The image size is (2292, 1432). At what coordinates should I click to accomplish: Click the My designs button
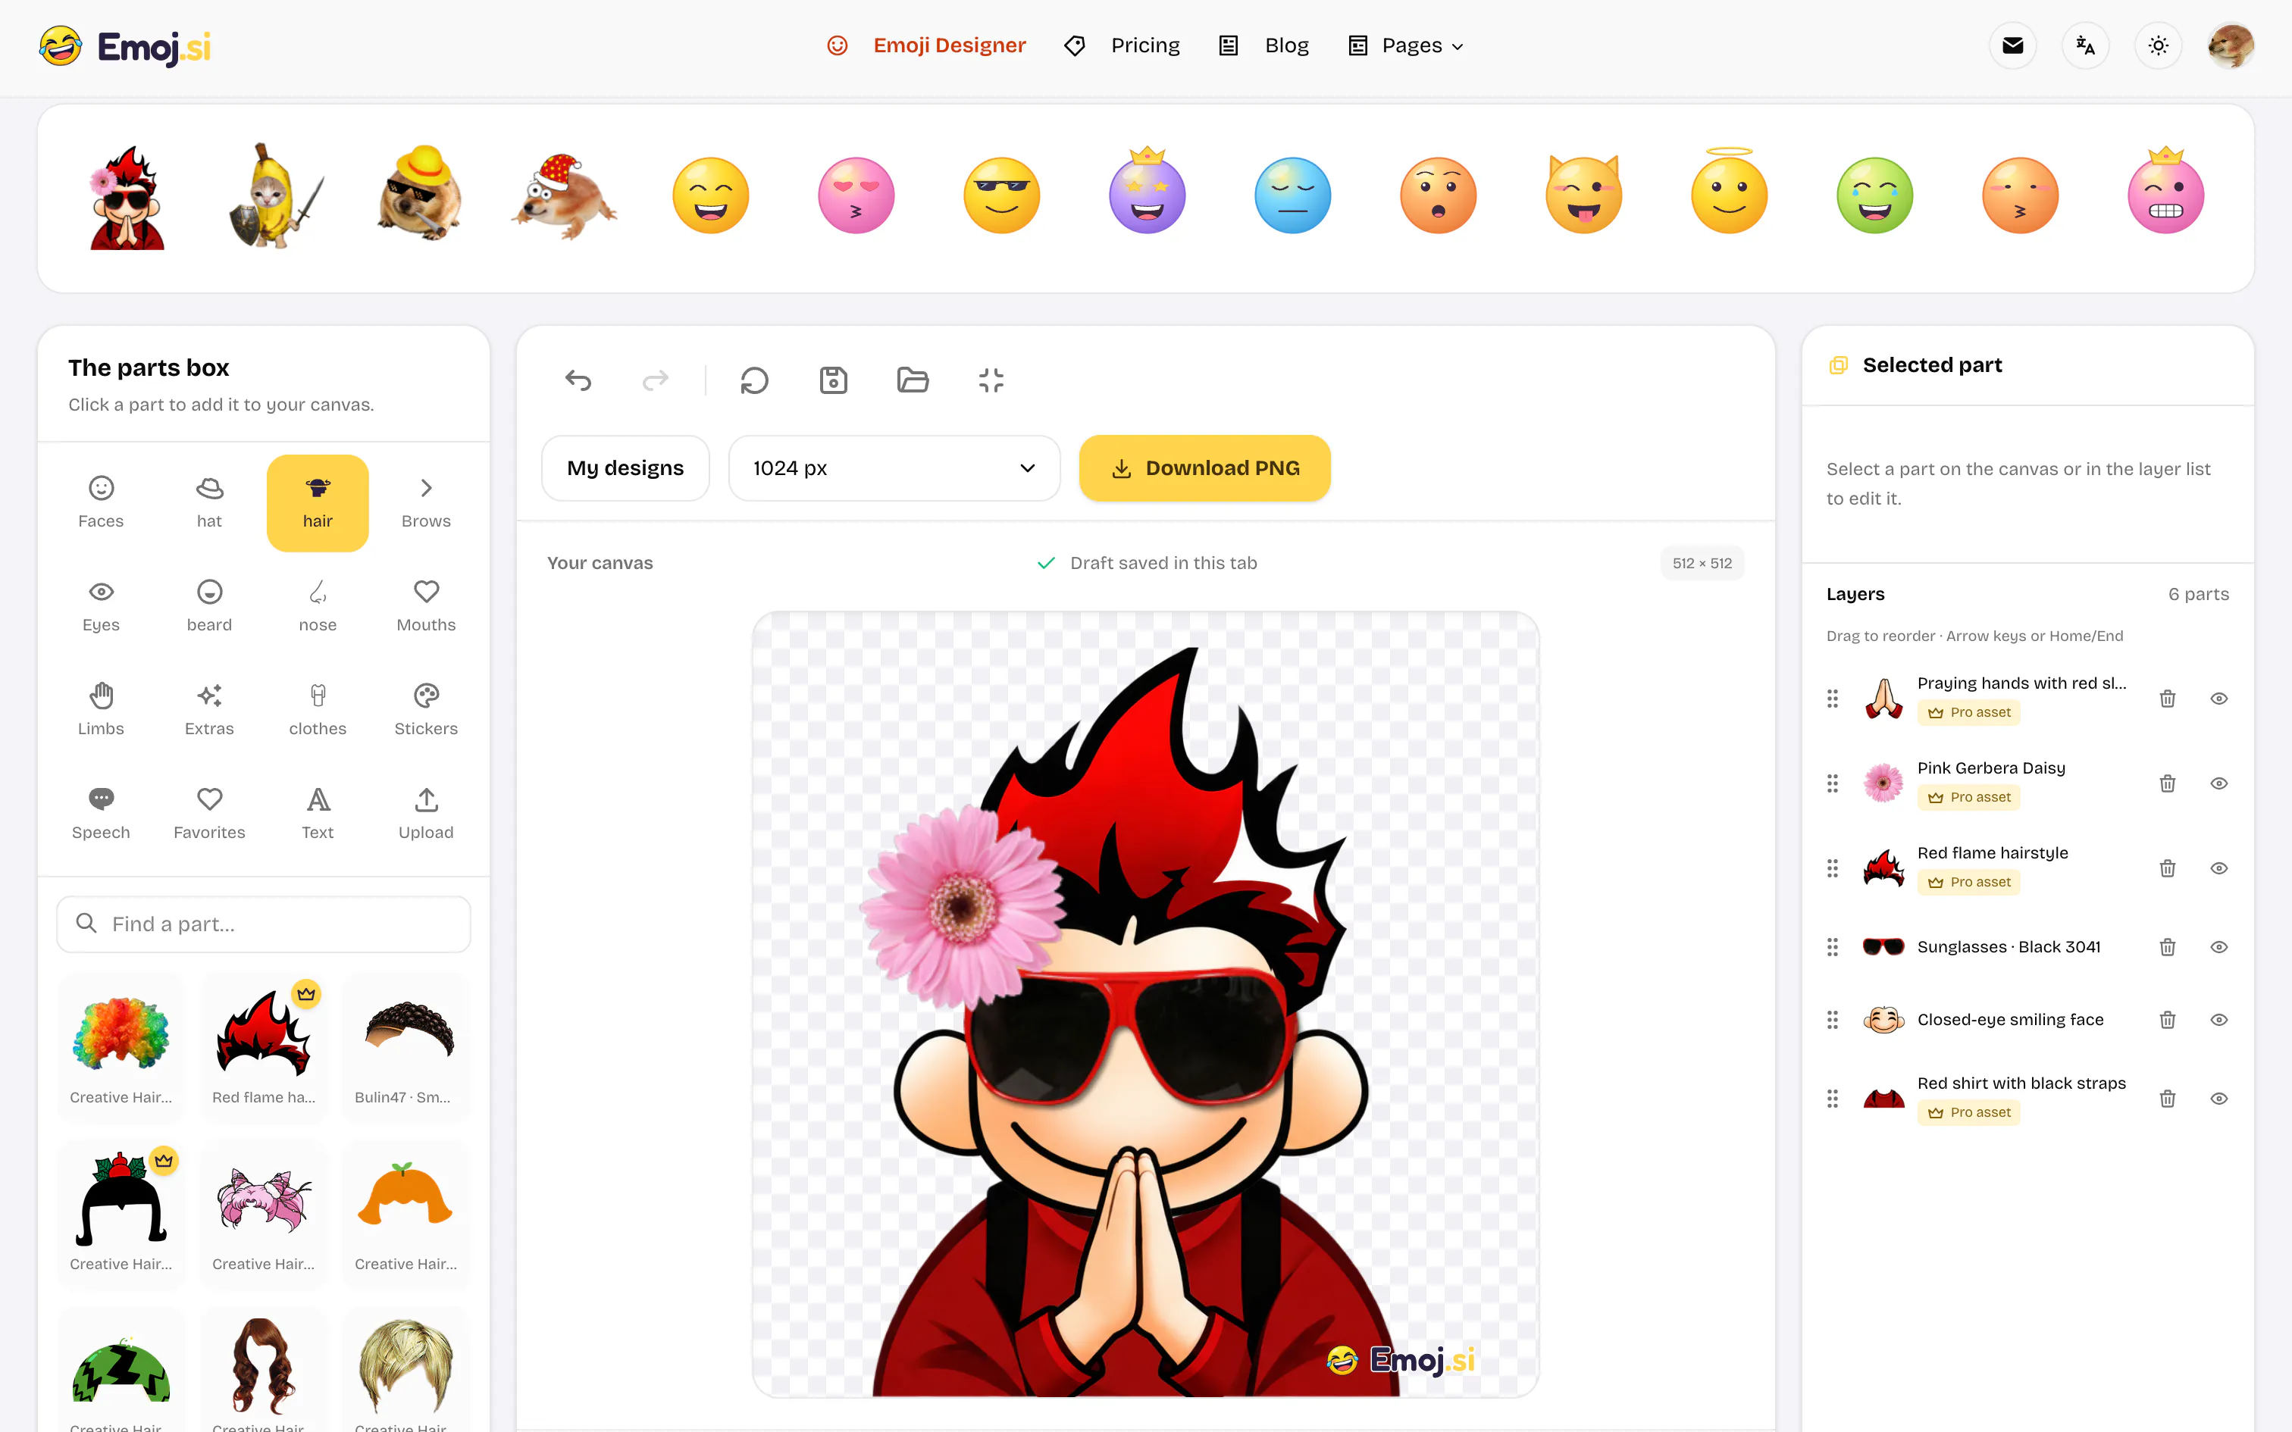[x=625, y=468]
